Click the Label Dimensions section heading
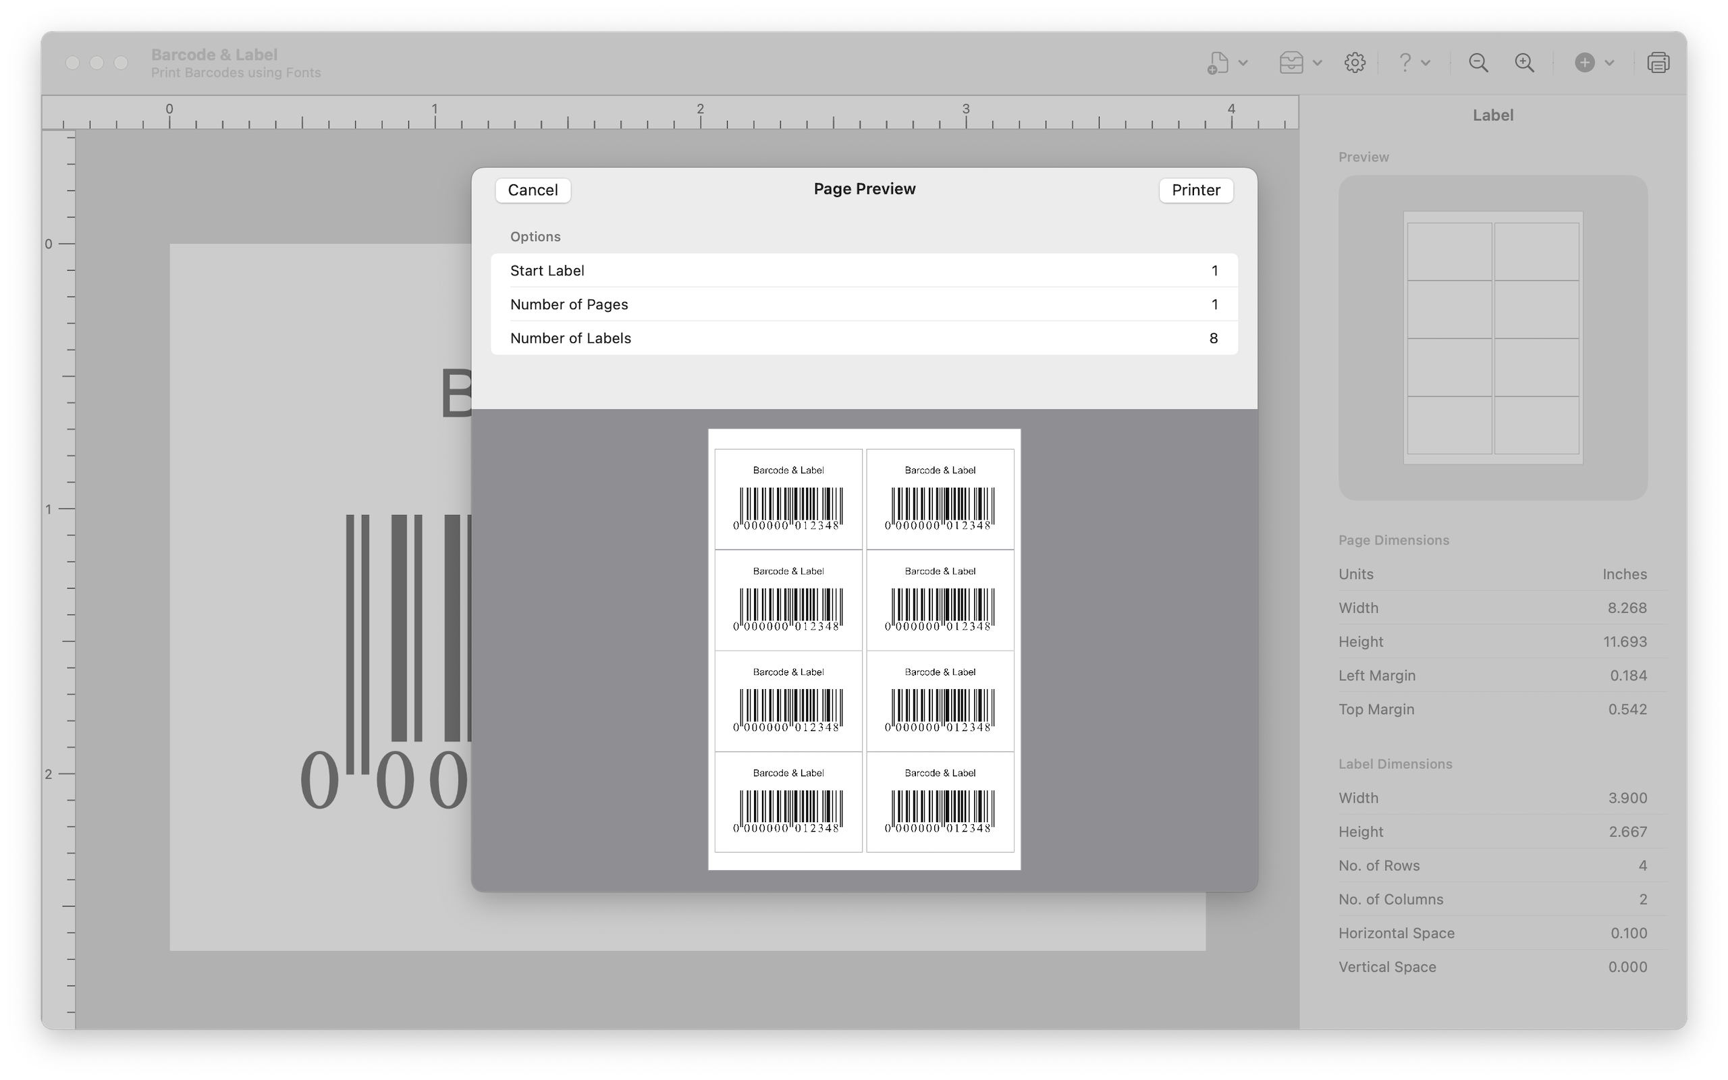Viewport: 1728px width, 1080px height. [x=1395, y=763]
